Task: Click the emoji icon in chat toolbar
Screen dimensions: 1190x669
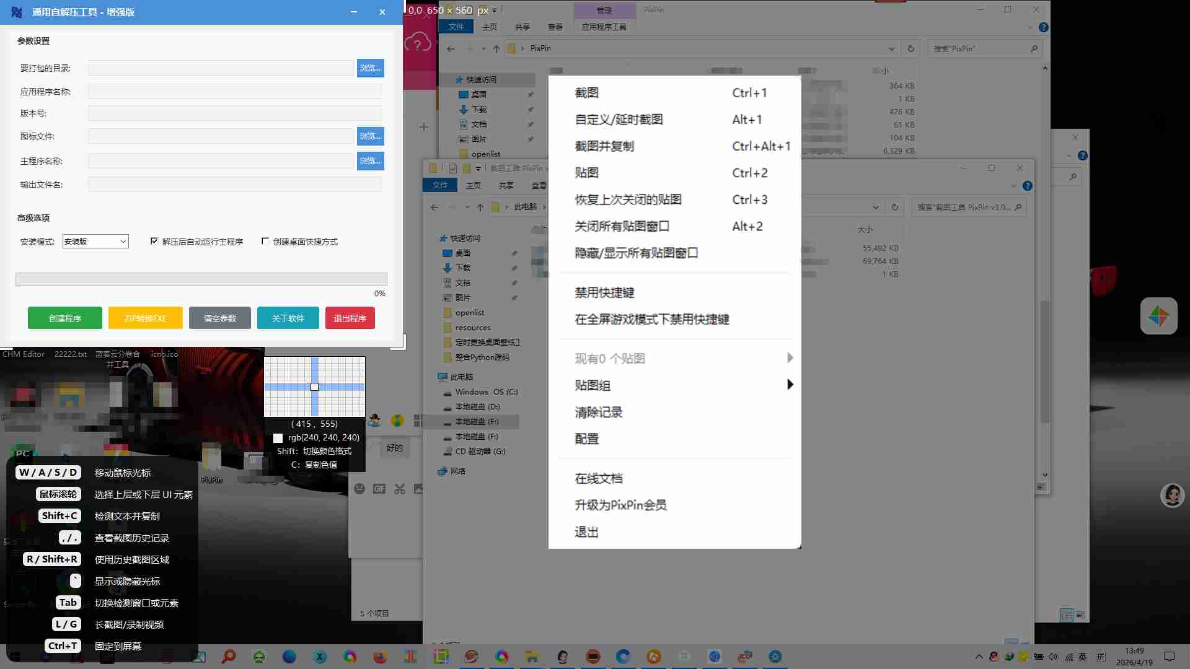Action: (359, 489)
